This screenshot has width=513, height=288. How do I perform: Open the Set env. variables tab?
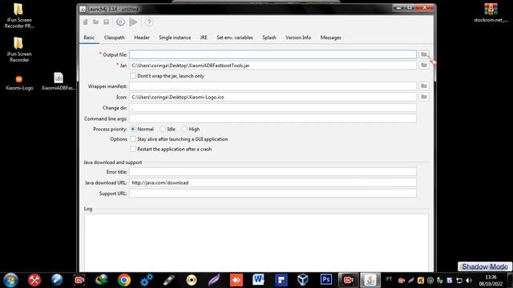[x=235, y=38]
